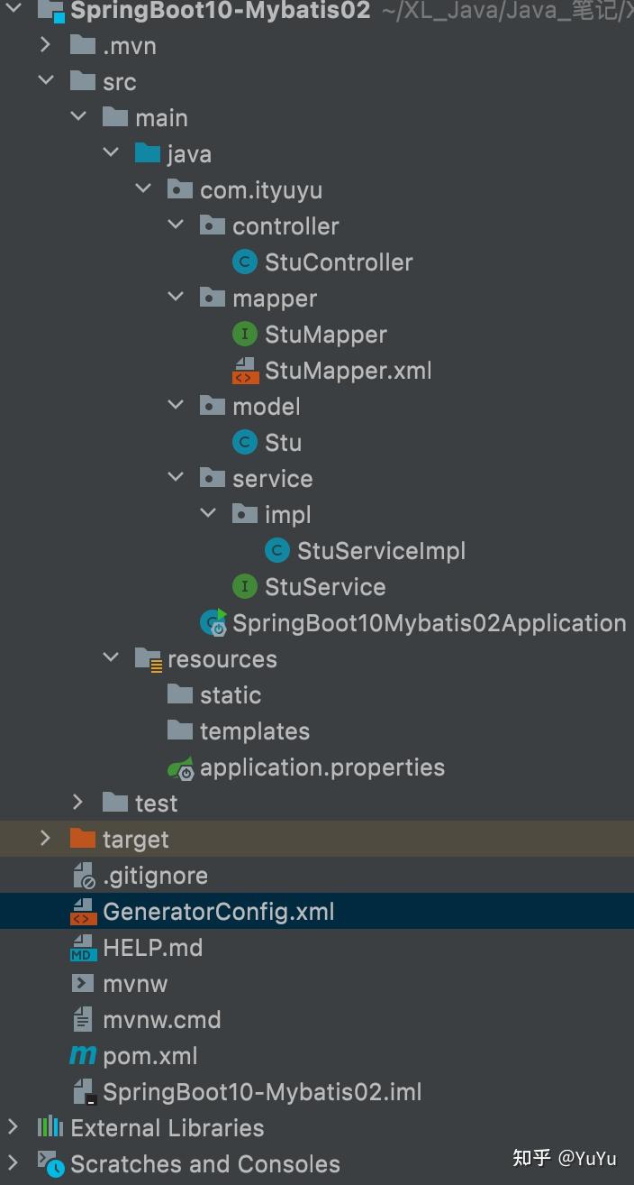Click the StuController class icon
Screen dimensions: 634x1185
tap(243, 262)
